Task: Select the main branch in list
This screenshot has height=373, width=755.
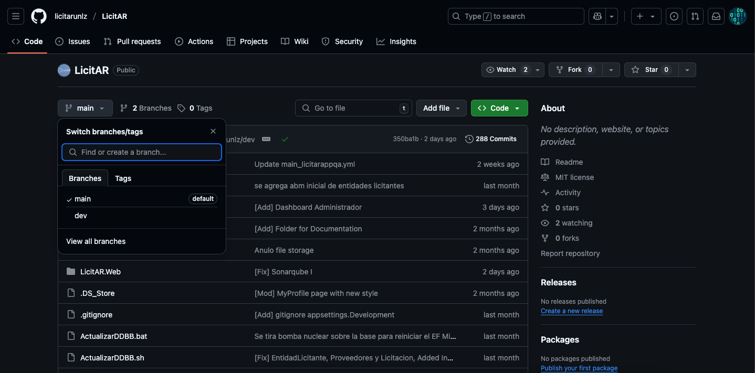Action: [142, 199]
